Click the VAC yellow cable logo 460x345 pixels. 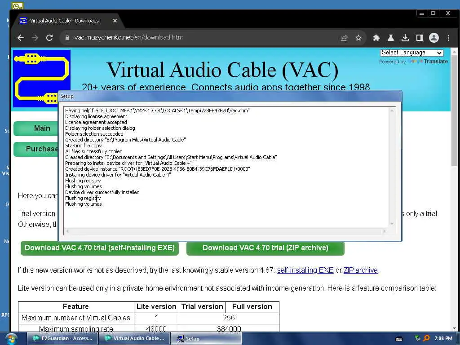(x=42, y=79)
